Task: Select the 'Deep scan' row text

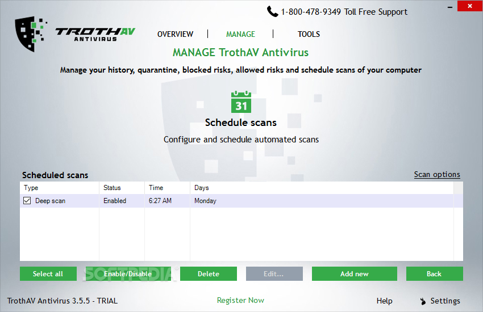Action: click(50, 201)
